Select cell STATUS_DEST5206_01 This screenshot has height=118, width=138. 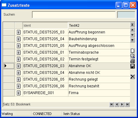coord(45,52)
